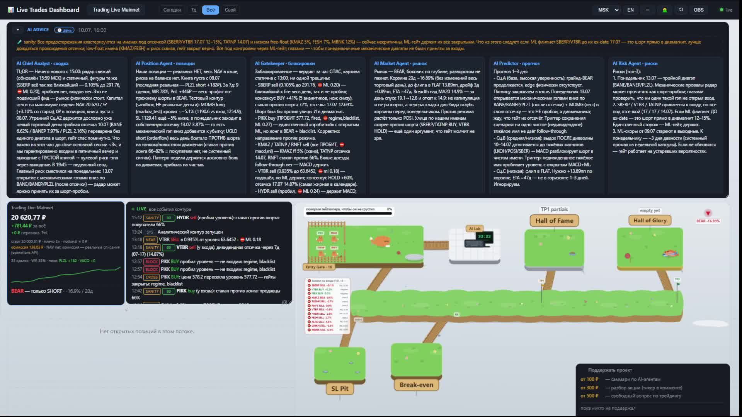
Task: Click the AI Lab label
Action: 475,229
